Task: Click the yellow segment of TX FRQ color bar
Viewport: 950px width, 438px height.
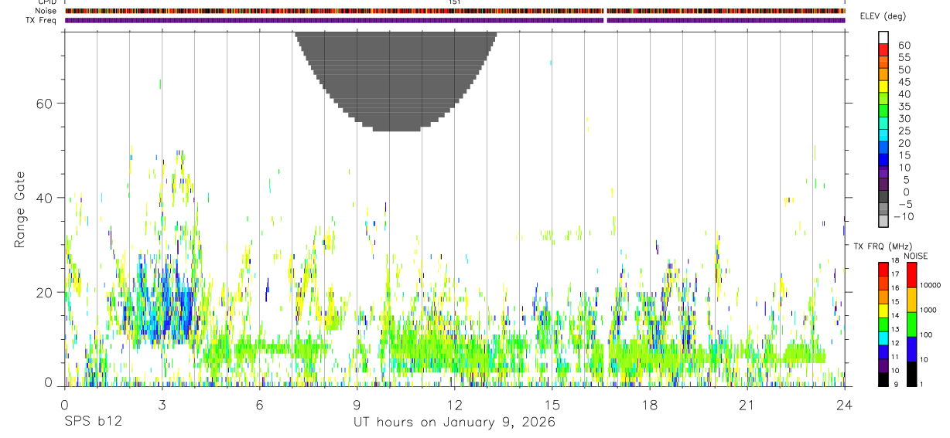Action: click(x=883, y=311)
